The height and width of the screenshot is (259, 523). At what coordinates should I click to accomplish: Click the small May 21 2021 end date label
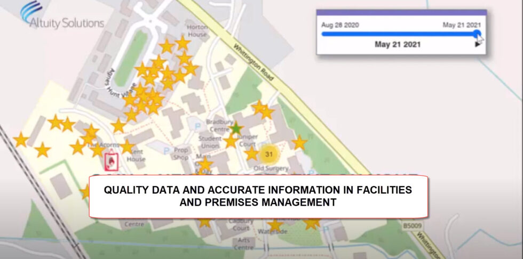pyautogui.click(x=462, y=25)
